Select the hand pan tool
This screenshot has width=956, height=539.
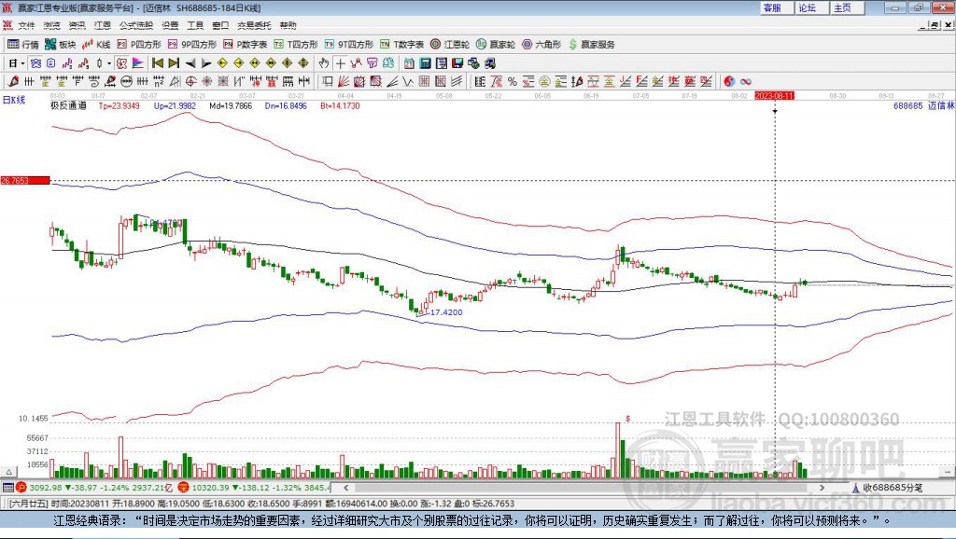click(324, 63)
